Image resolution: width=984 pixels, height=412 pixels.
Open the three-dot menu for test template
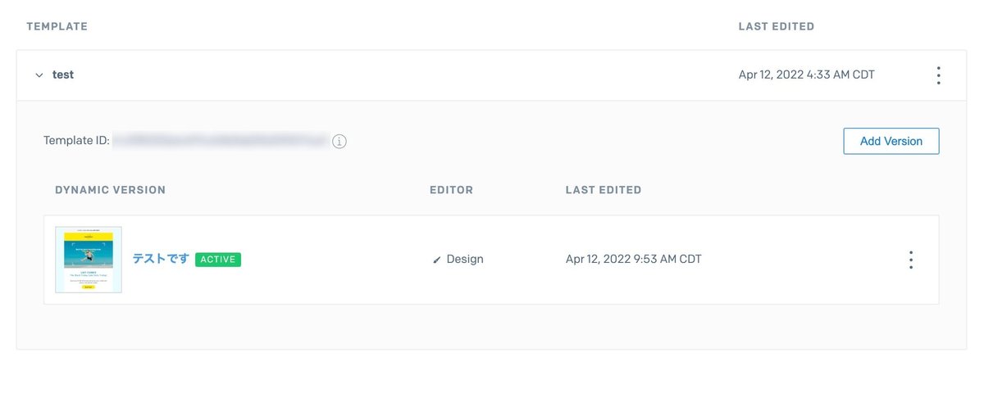938,75
